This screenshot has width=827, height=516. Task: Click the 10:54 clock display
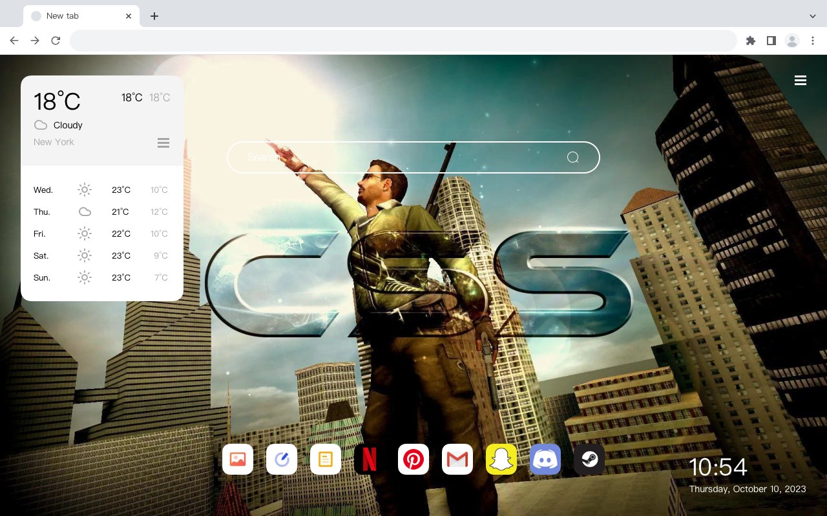718,467
